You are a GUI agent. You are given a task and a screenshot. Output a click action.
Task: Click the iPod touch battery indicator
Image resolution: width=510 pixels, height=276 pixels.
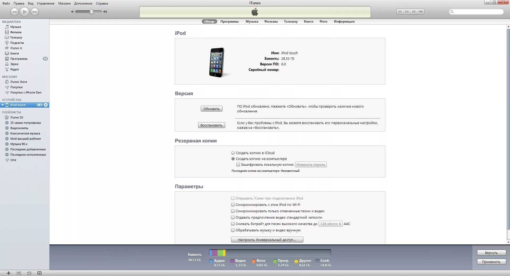click(x=40, y=105)
